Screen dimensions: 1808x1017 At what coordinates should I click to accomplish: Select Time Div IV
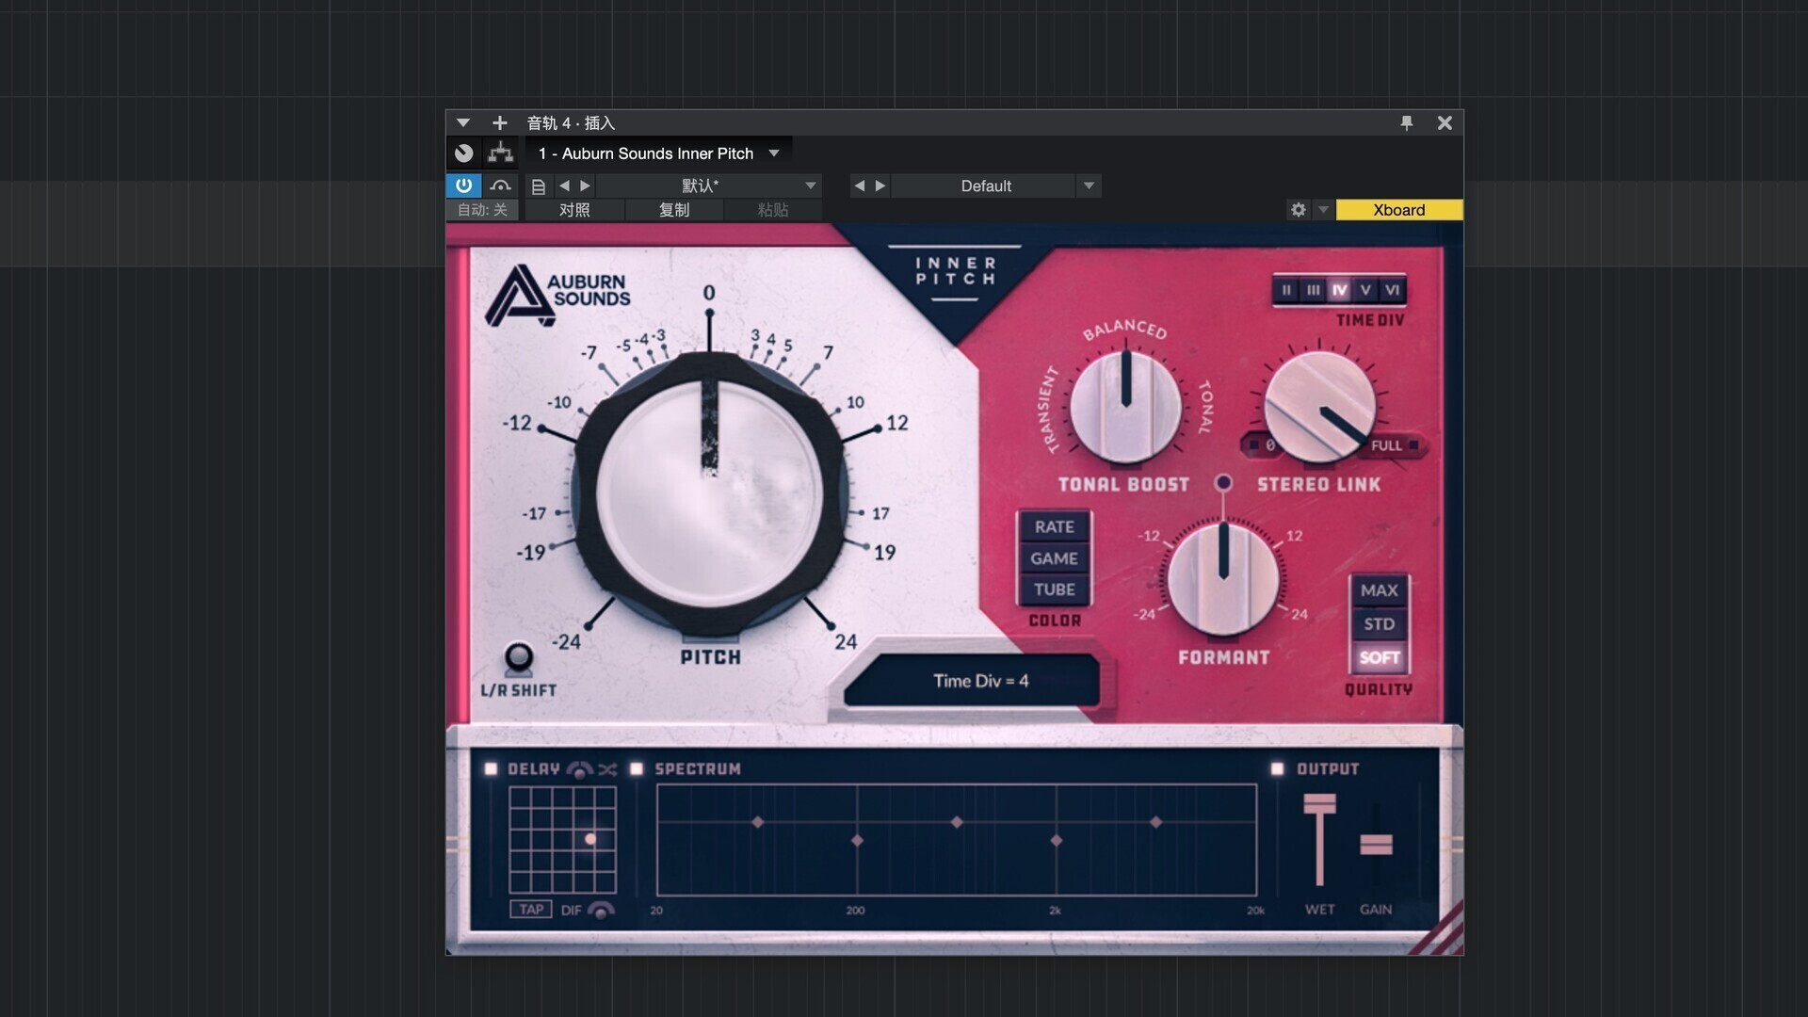point(1339,290)
